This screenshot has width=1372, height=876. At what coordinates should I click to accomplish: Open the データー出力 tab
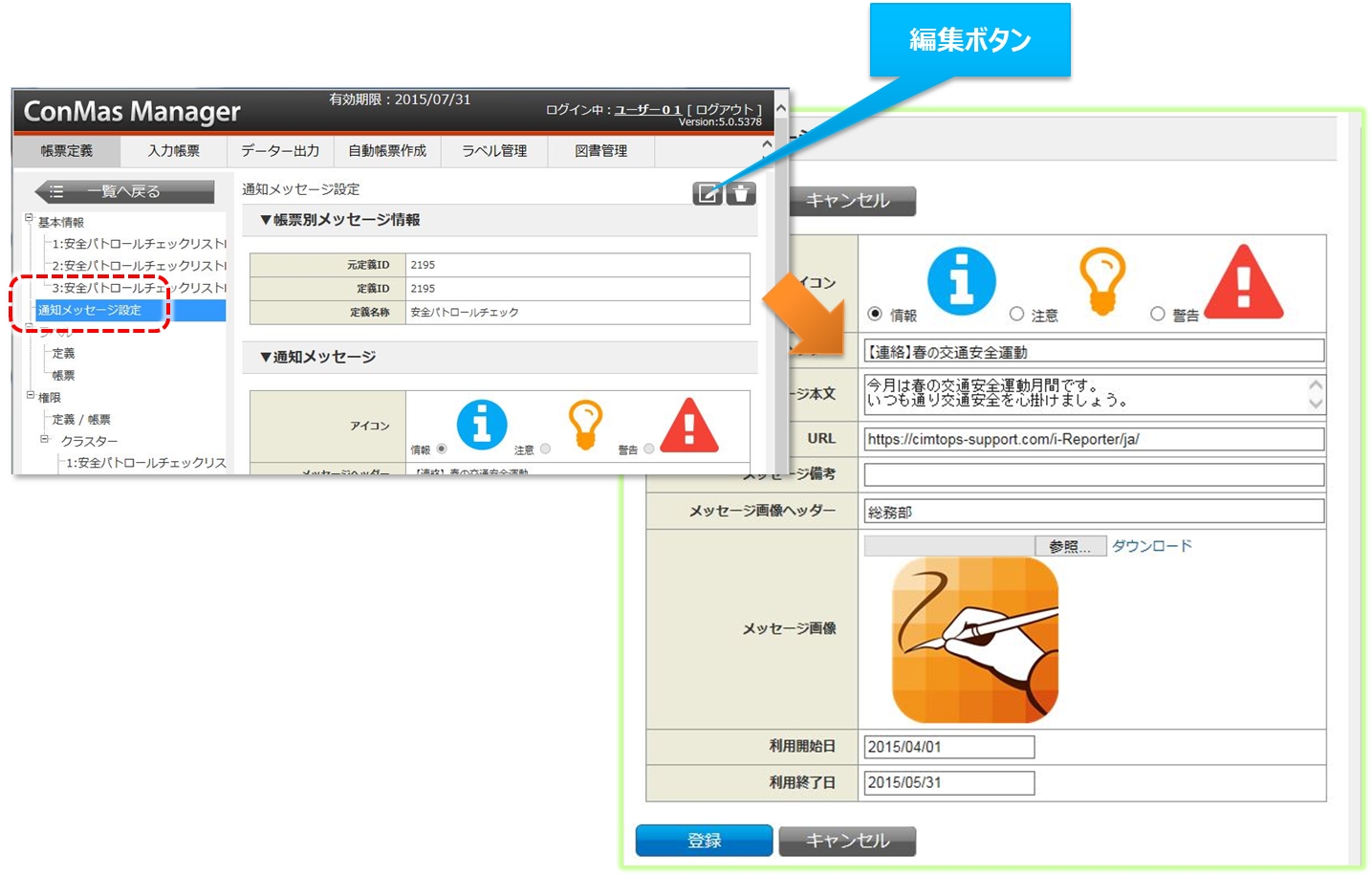(x=280, y=151)
